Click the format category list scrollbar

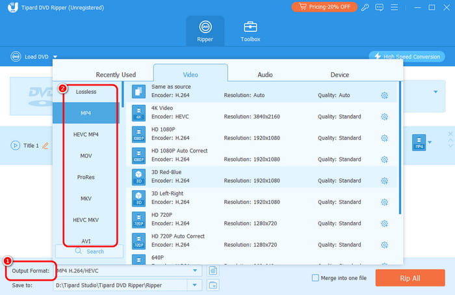pos(123,94)
